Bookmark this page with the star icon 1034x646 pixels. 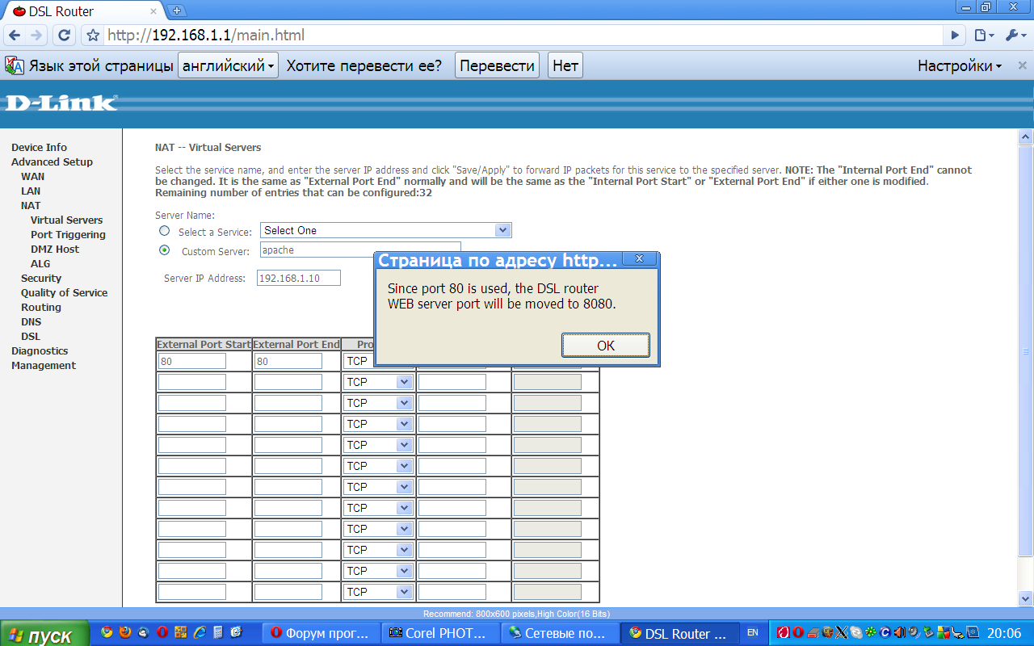(x=93, y=36)
